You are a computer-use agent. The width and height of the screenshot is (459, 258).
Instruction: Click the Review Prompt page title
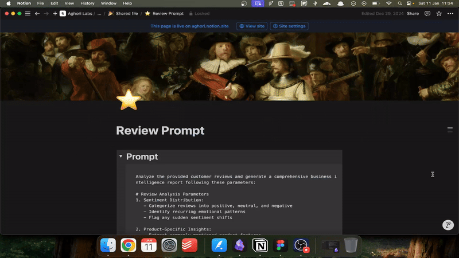pyautogui.click(x=160, y=131)
